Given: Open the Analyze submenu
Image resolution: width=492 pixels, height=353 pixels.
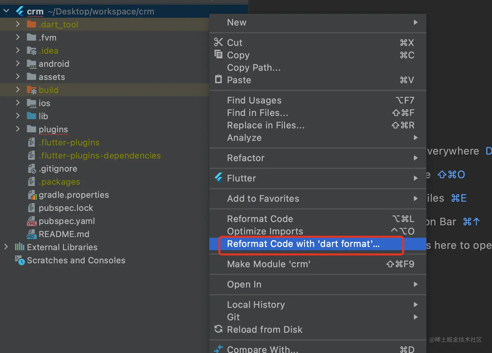Looking at the screenshot, I should point(318,138).
